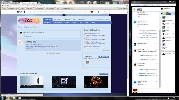Click the Random Wiki button
The image size is (179, 100).
pyautogui.click(x=104, y=74)
